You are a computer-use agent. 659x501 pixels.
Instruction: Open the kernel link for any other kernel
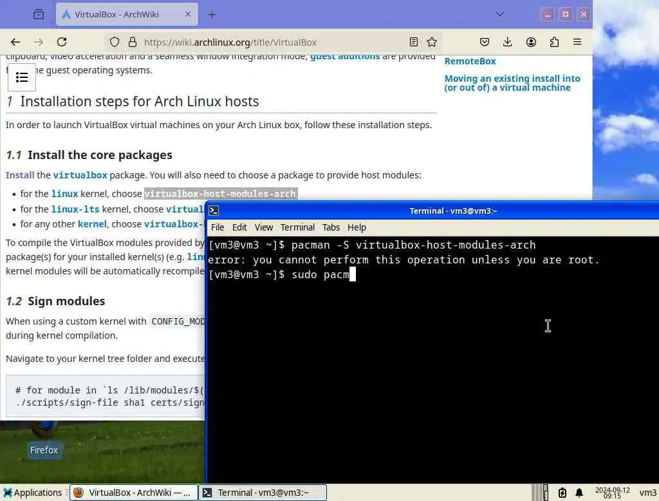[92, 224]
